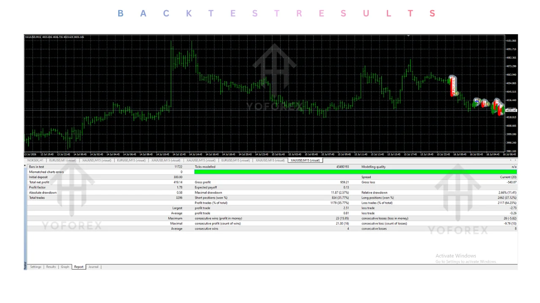Click the 'Profit factor' label
This screenshot has height=303, width=540.
coord(37,187)
